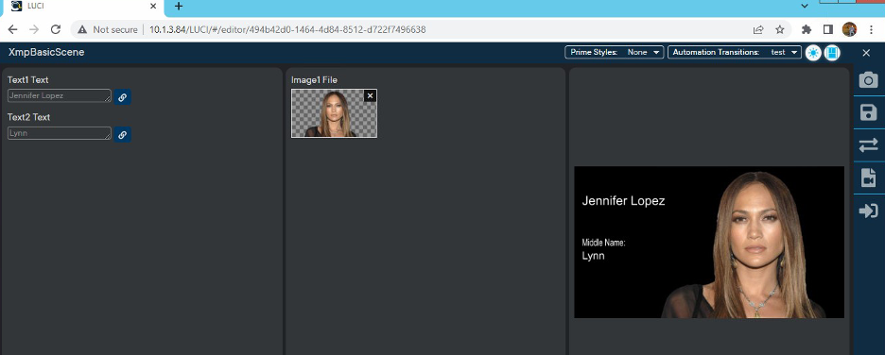Viewport: 885px width, 355px height.
Task: Toggle the light theme sun button
Action: coord(813,53)
